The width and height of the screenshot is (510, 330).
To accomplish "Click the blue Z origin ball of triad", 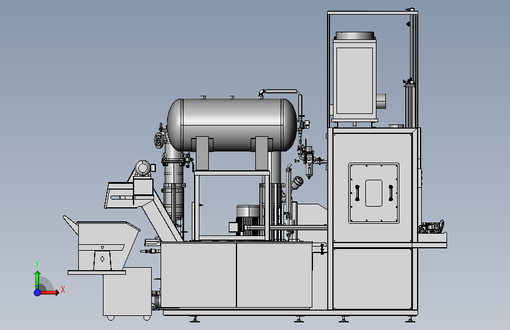I will pos(37,292).
